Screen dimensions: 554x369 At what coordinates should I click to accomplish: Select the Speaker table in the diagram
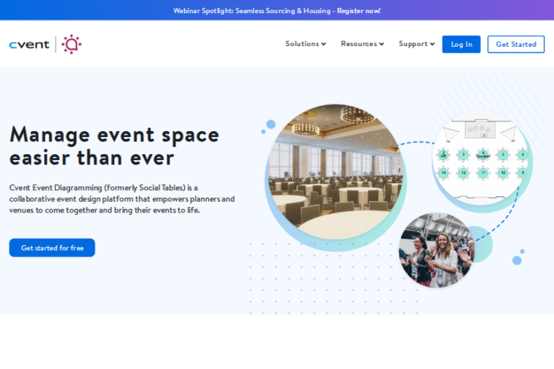[483, 155]
